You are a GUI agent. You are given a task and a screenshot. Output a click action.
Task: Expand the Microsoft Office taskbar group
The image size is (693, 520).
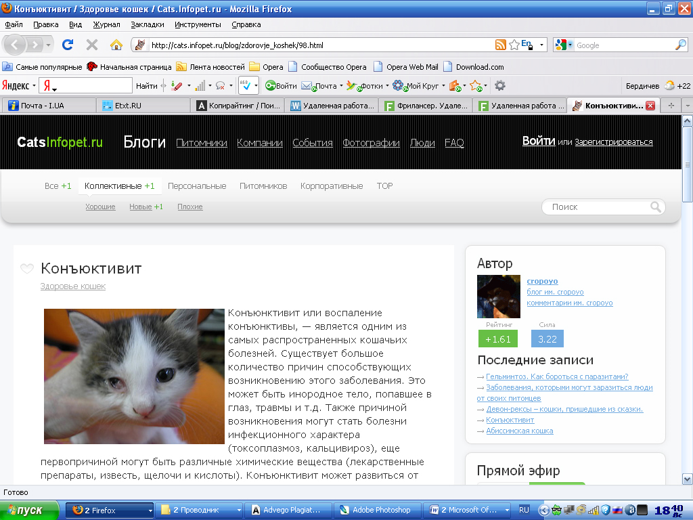507,511
